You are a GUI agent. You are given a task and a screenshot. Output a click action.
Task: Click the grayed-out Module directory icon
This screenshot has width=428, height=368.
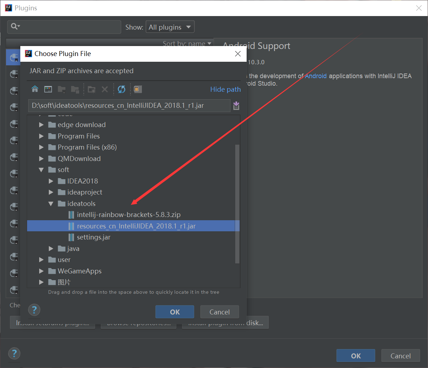point(75,89)
